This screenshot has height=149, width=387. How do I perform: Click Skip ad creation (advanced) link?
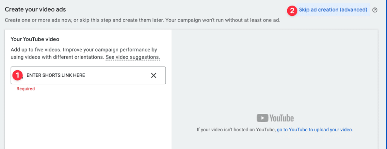333,10
